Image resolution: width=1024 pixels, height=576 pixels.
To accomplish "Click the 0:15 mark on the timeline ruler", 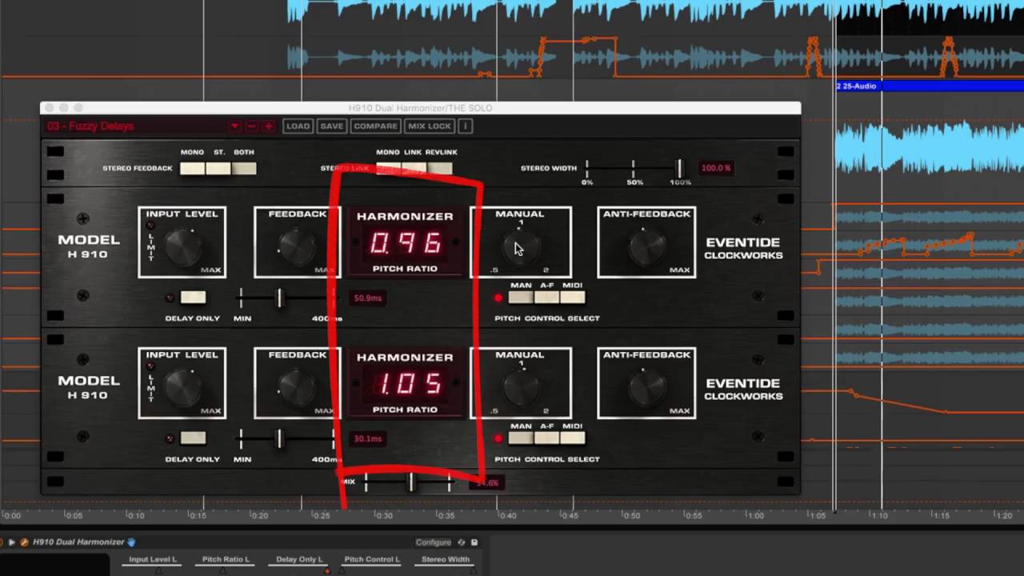I will pyautogui.click(x=196, y=516).
